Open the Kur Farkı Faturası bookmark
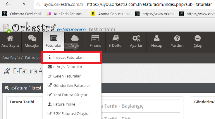The width and height of the screenshot is (215, 119). pyautogui.click(x=66, y=14)
